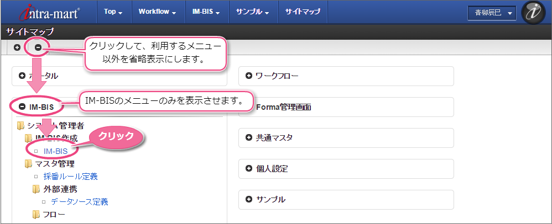Screen dimensions: 552x224
Task: Click the plus icon beside 個人設定
Action: tap(249, 168)
